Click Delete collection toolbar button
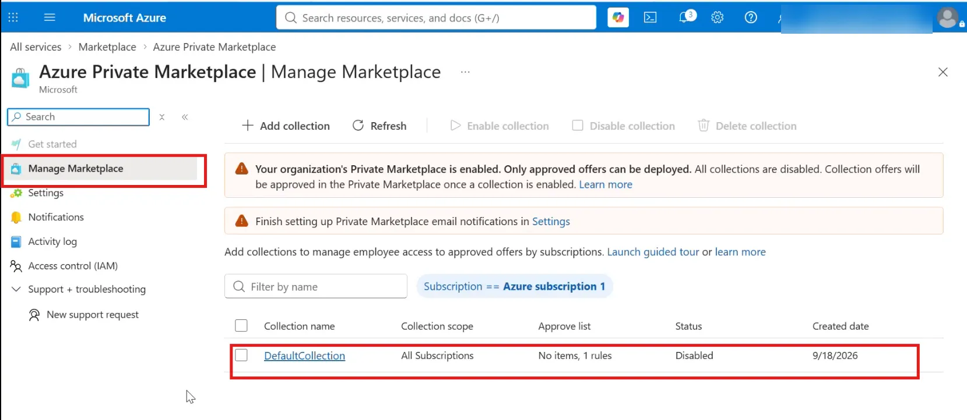This screenshot has height=420, width=967. [x=747, y=126]
